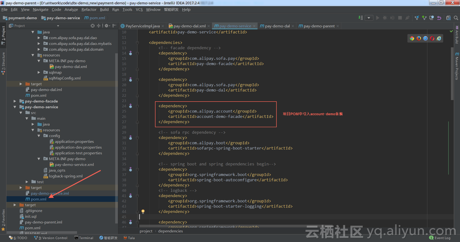460x242 pixels.
Task: Click the Project panel vertical scrollbar
Action: pyautogui.click(x=116, y=138)
